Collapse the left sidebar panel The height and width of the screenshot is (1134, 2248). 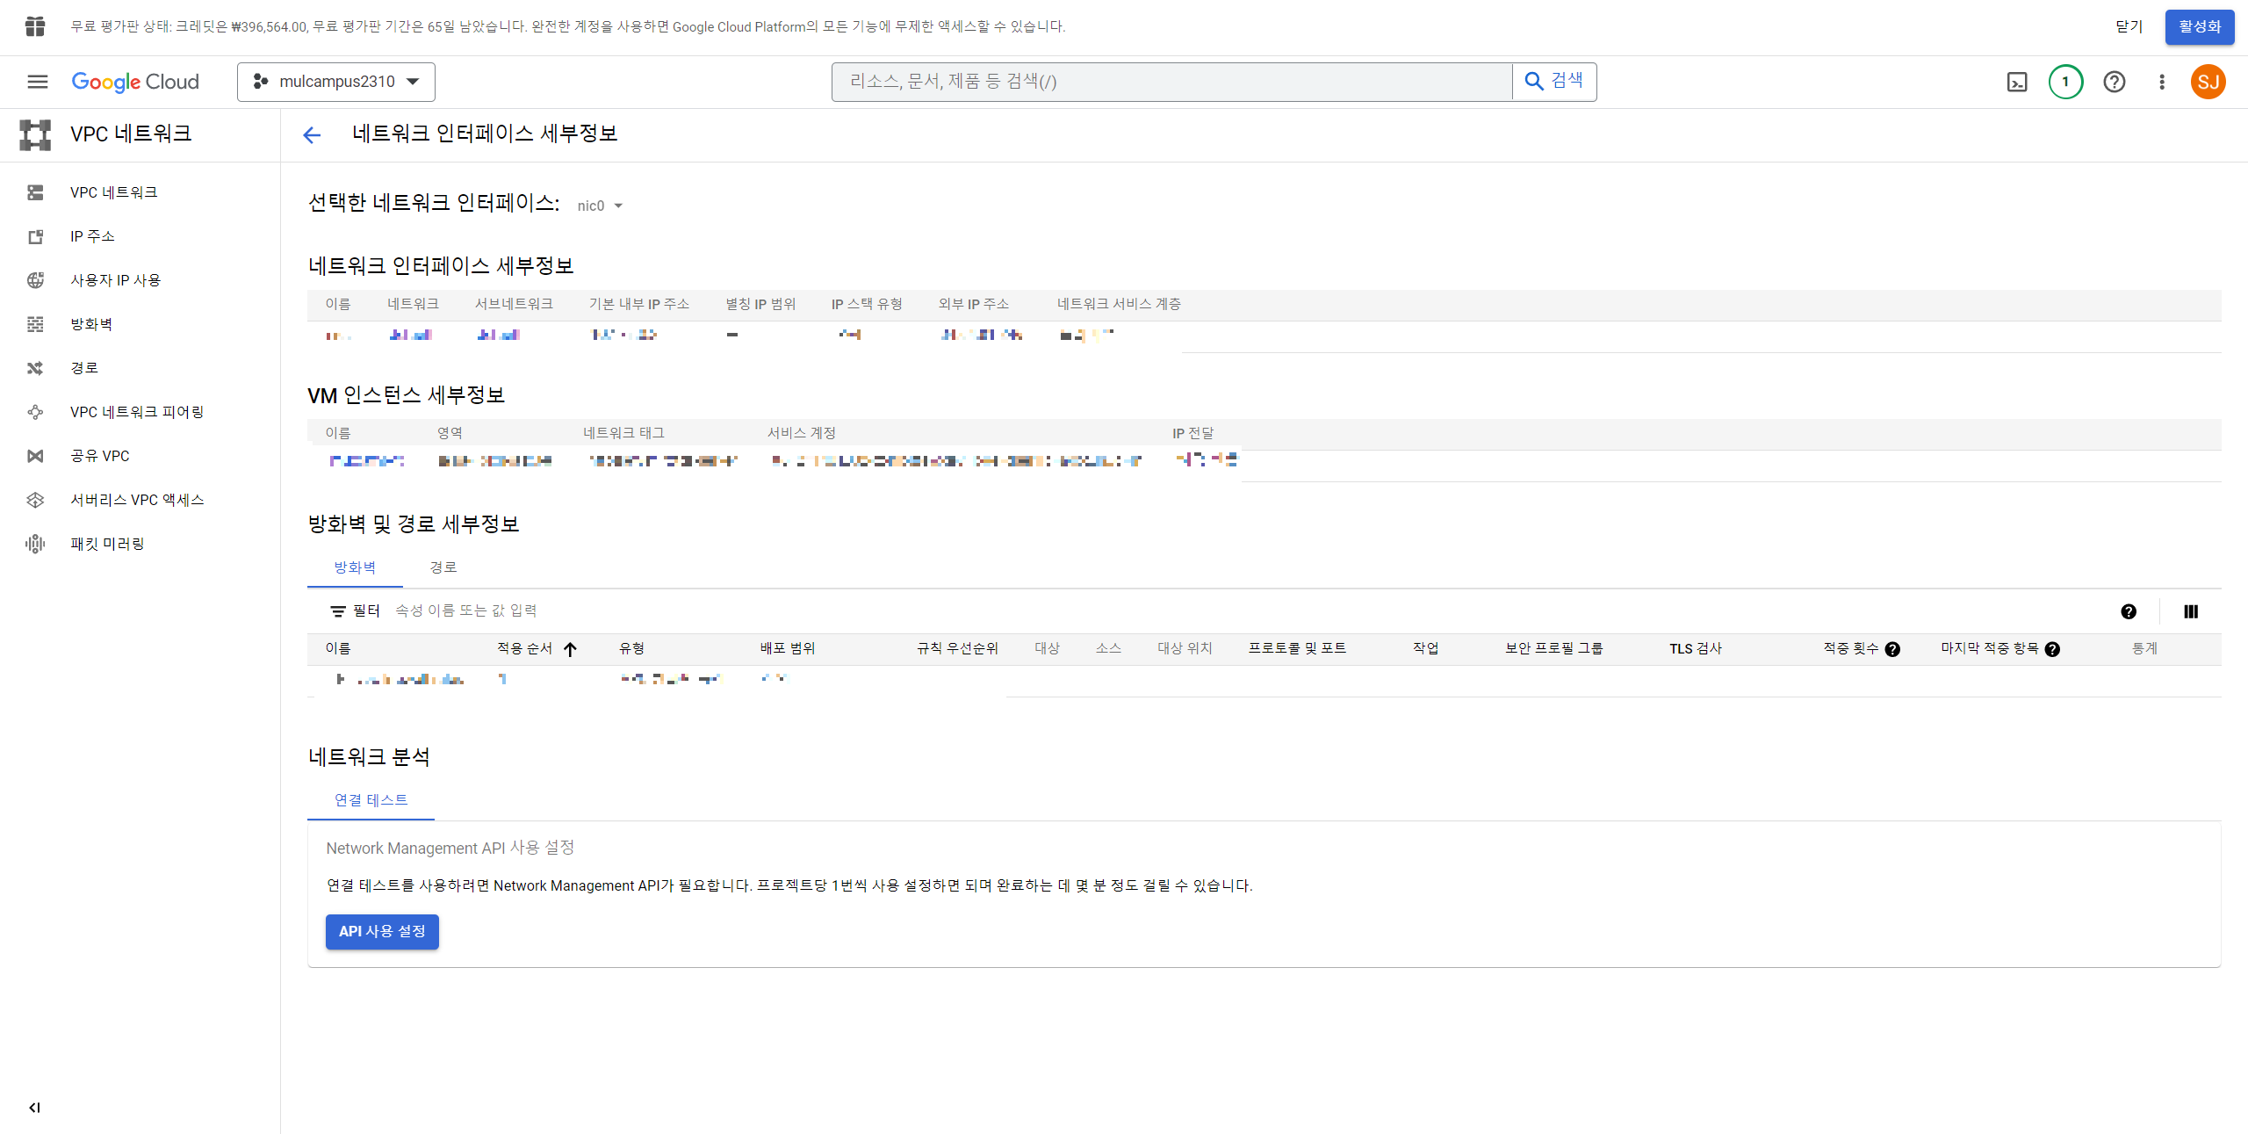pyautogui.click(x=34, y=1107)
